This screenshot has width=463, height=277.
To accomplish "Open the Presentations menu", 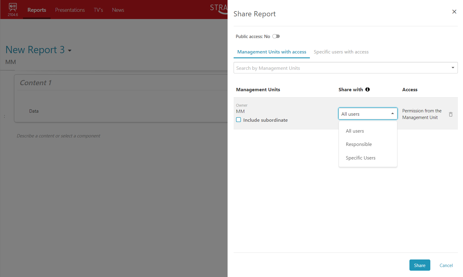I will pos(70,10).
